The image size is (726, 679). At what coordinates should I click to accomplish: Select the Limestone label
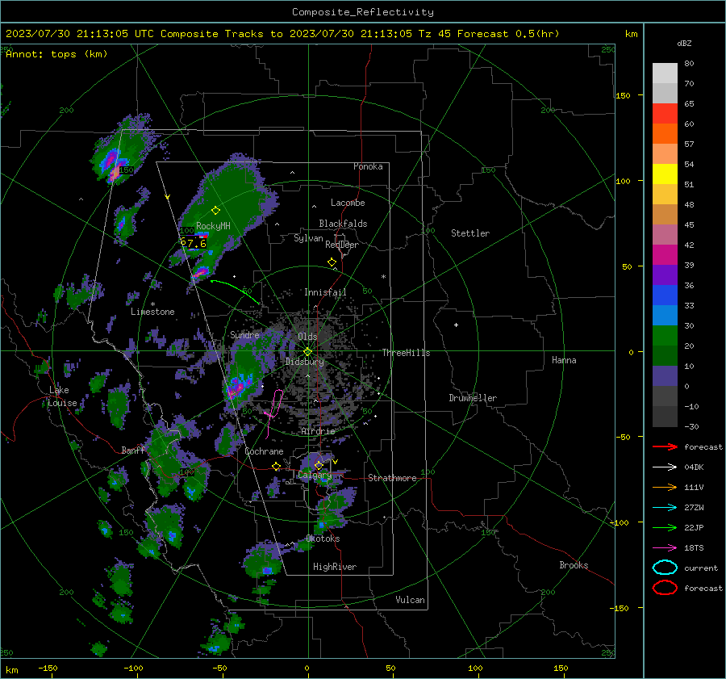(152, 312)
